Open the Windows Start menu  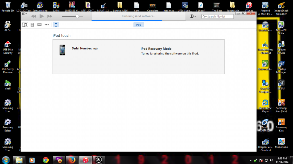point(6,159)
